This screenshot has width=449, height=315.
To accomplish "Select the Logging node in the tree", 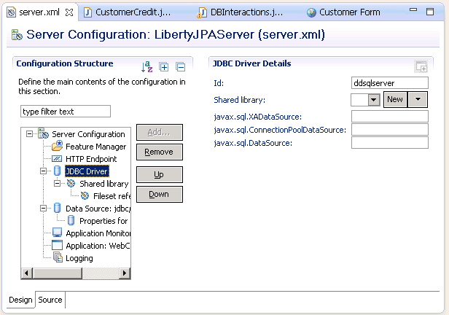I will [x=79, y=258].
